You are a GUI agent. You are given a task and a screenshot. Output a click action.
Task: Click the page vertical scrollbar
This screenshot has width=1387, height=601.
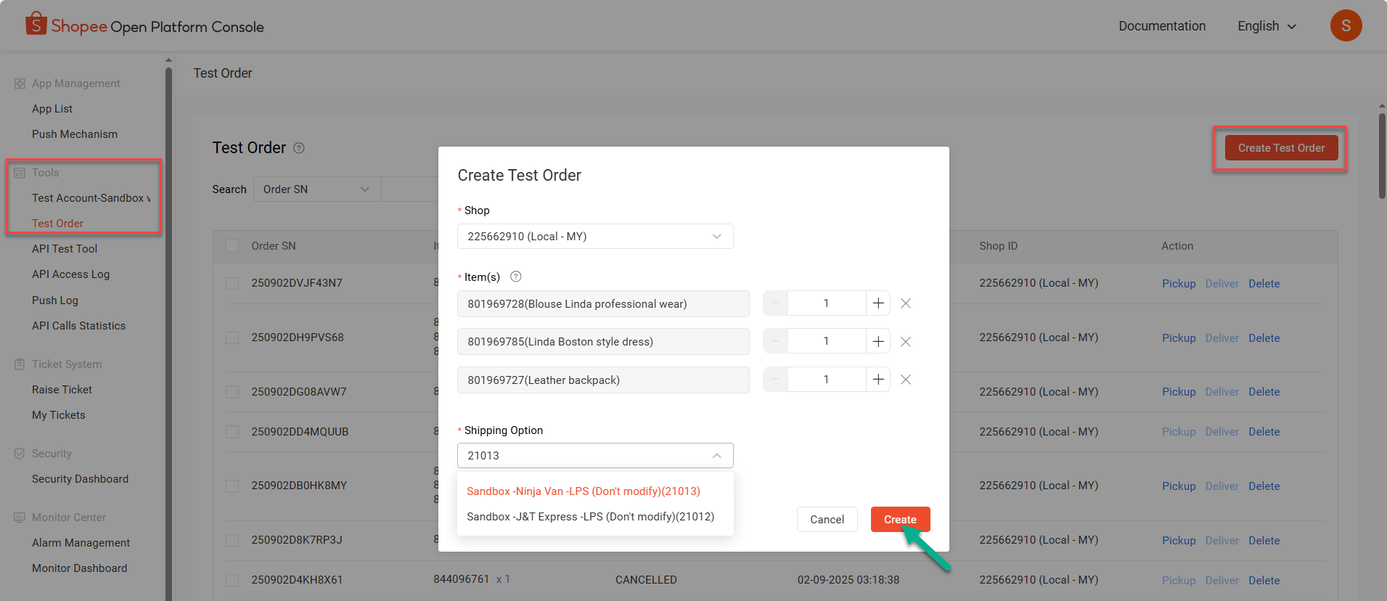pyautogui.click(x=1382, y=155)
